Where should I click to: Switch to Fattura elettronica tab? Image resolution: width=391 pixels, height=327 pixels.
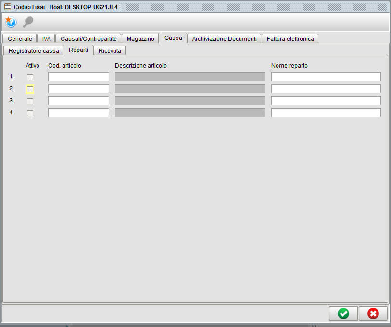click(290, 38)
